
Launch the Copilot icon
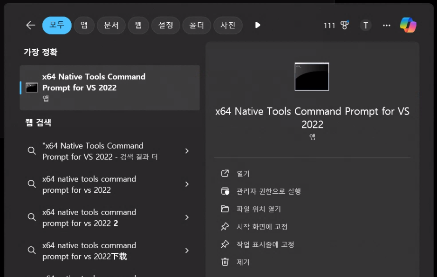(408, 25)
